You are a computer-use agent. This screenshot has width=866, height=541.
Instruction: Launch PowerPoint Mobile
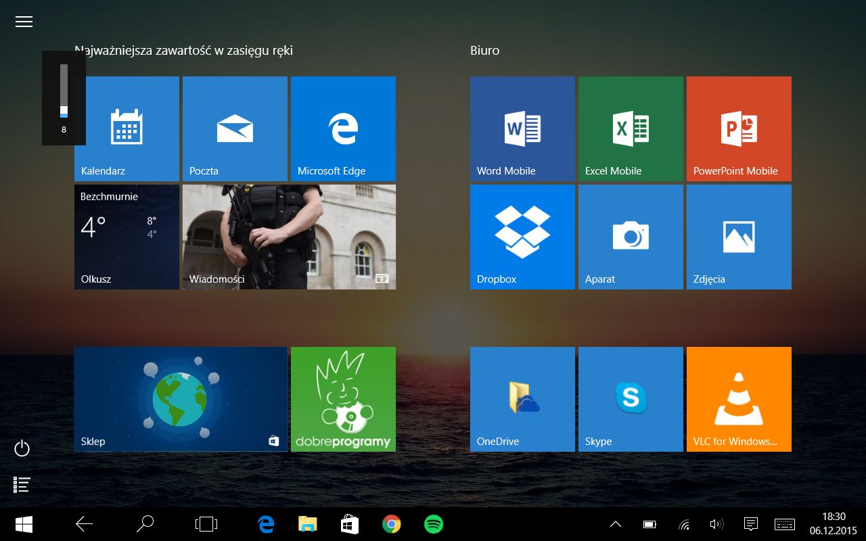coord(739,128)
